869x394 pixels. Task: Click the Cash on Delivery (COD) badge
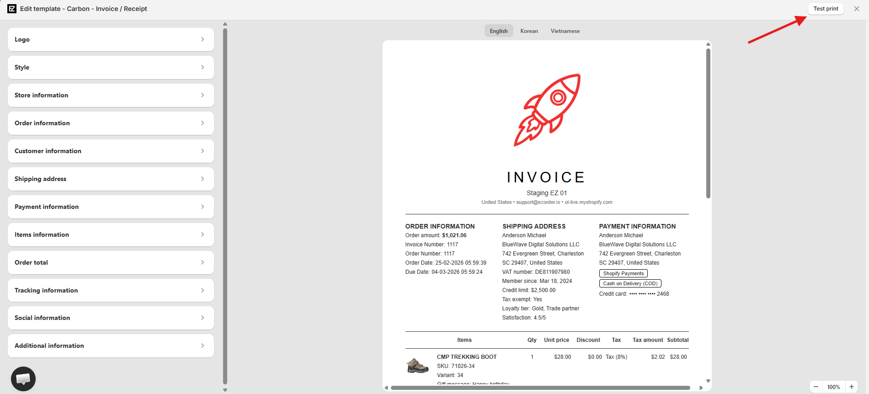tap(630, 283)
